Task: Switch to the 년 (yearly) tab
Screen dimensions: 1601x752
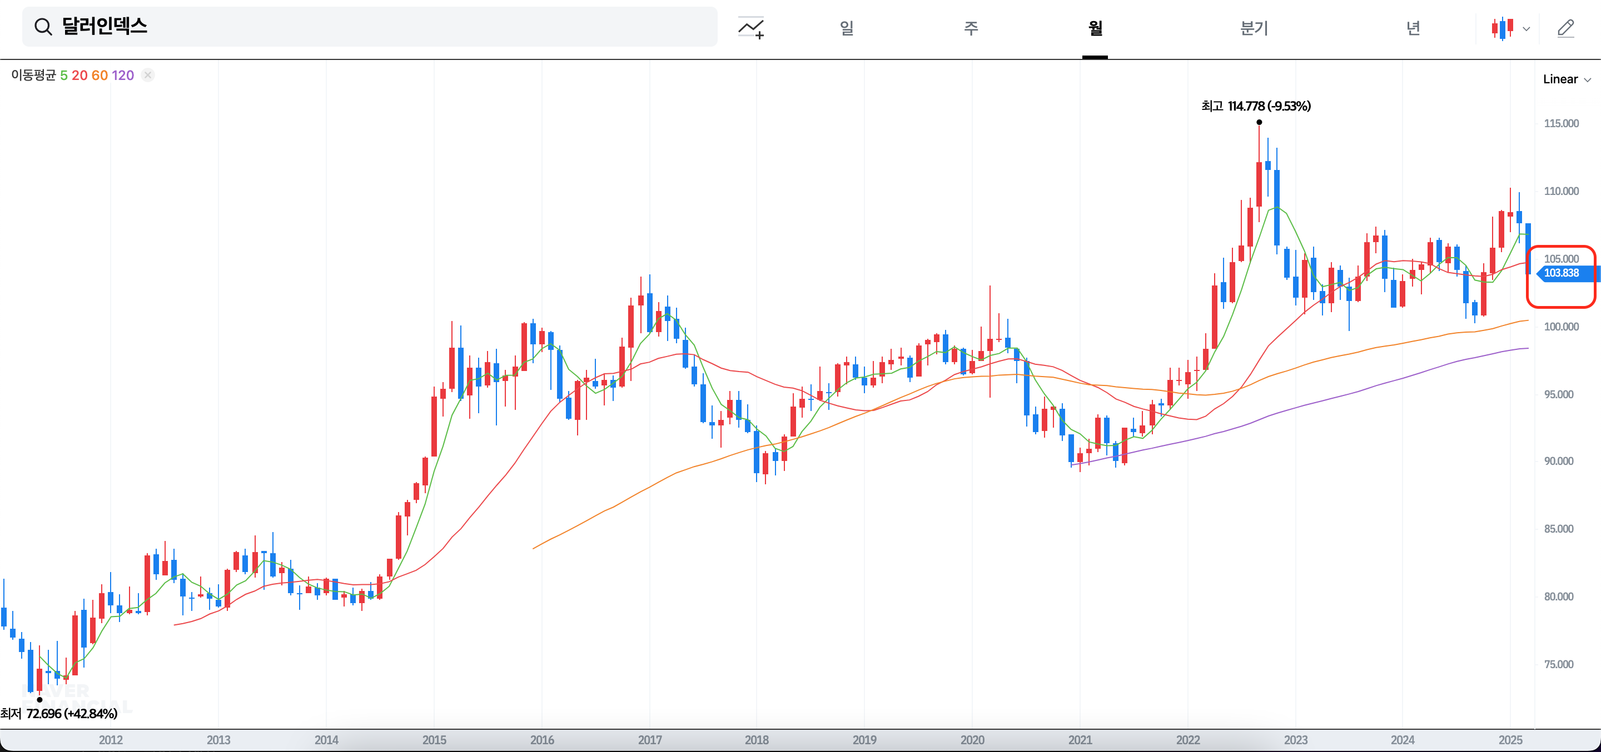Action: 1413,28
